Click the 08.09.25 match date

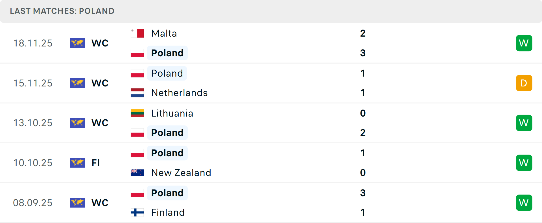[x=33, y=203]
